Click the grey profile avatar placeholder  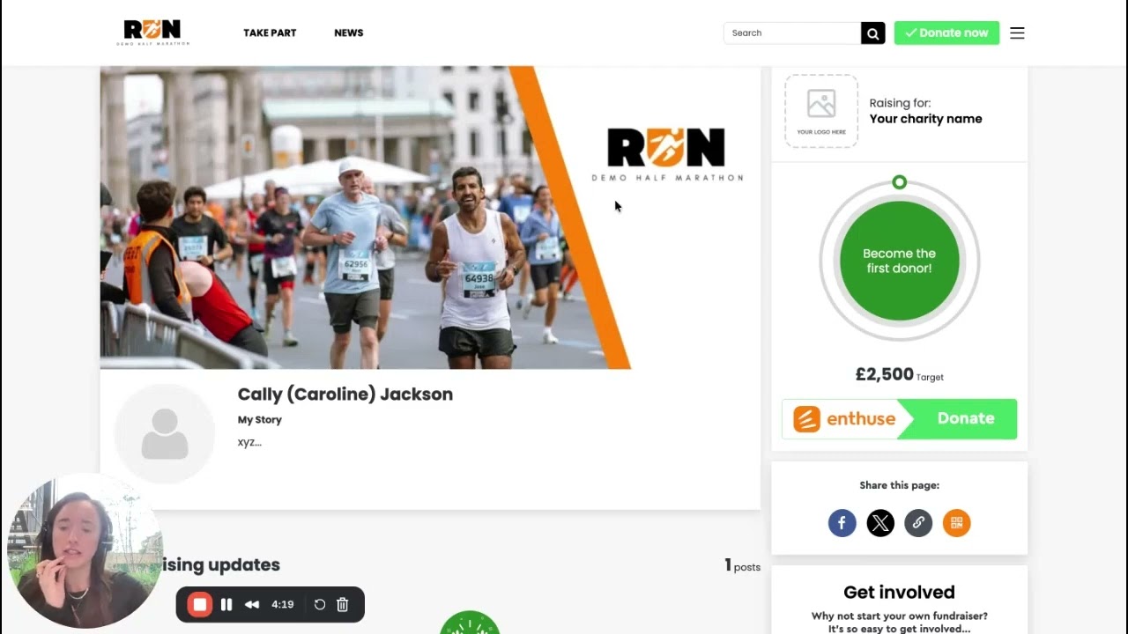click(x=165, y=433)
